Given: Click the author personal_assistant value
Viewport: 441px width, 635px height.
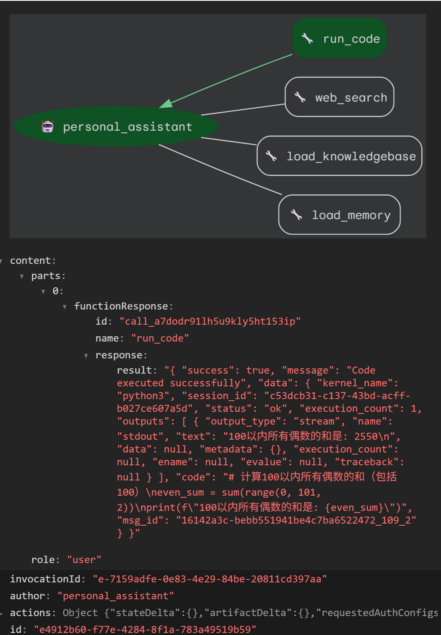Looking at the screenshot, I should [x=116, y=596].
